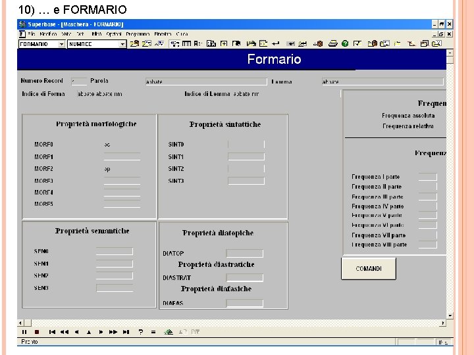Click the horizontal scrollbar right arrow
Image resolution: width=474 pixels, height=355 pixels.
click(x=442, y=323)
